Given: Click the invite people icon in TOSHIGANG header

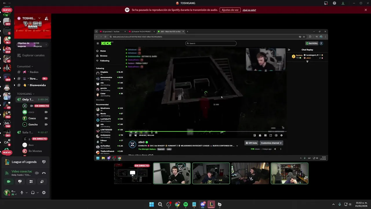Looking at the screenshot, I should (46, 18).
